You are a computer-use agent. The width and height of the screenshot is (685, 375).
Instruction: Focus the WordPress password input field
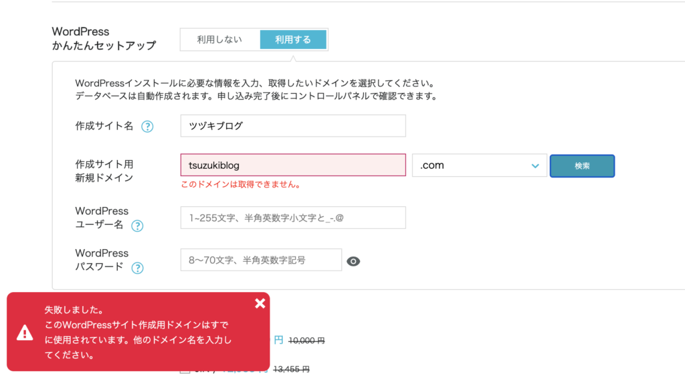(261, 260)
